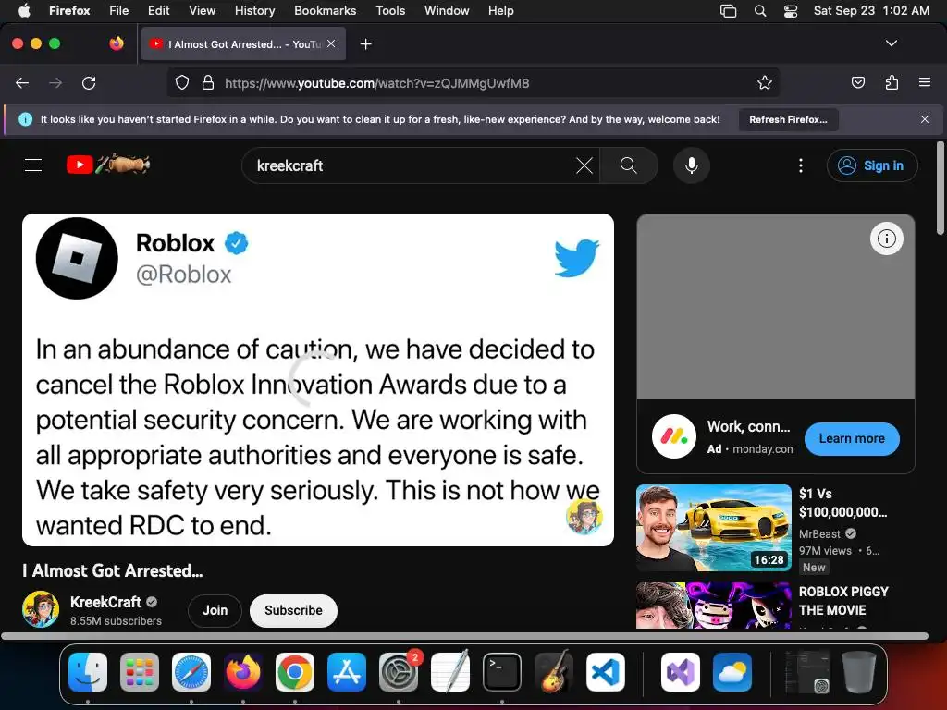Open the tracking protection shield icon
Image resolution: width=947 pixels, height=710 pixels.
click(182, 82)
